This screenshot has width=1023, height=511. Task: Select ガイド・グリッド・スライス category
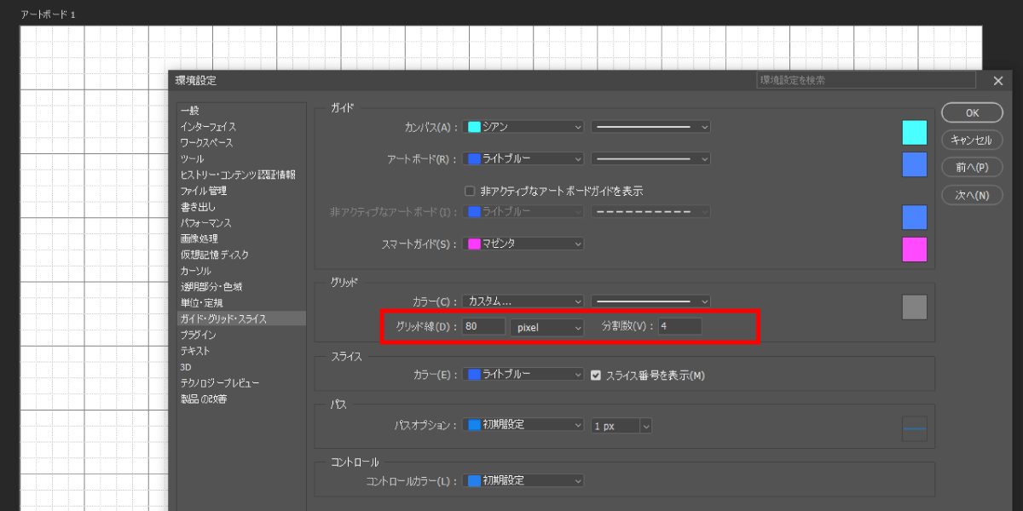tap(241, 319)
